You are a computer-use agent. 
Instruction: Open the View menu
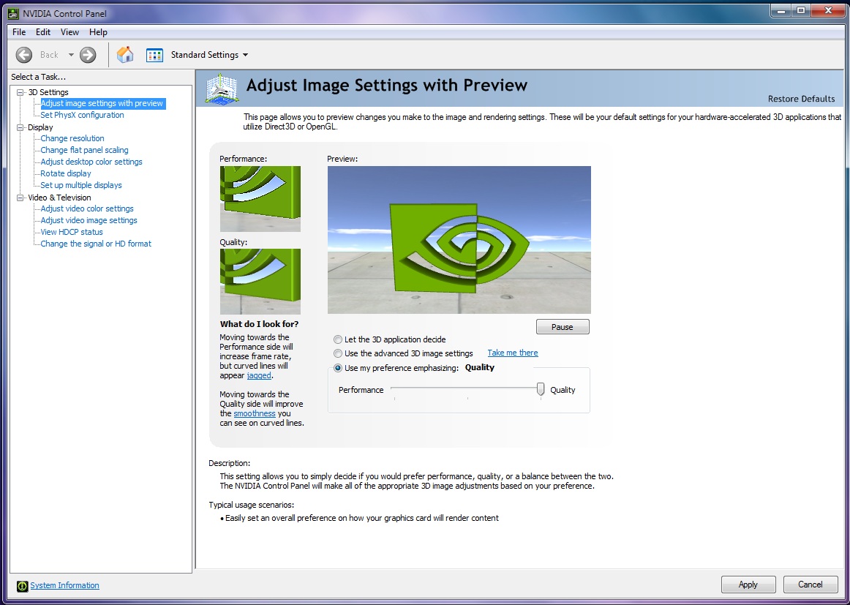(x=70, y=32)
